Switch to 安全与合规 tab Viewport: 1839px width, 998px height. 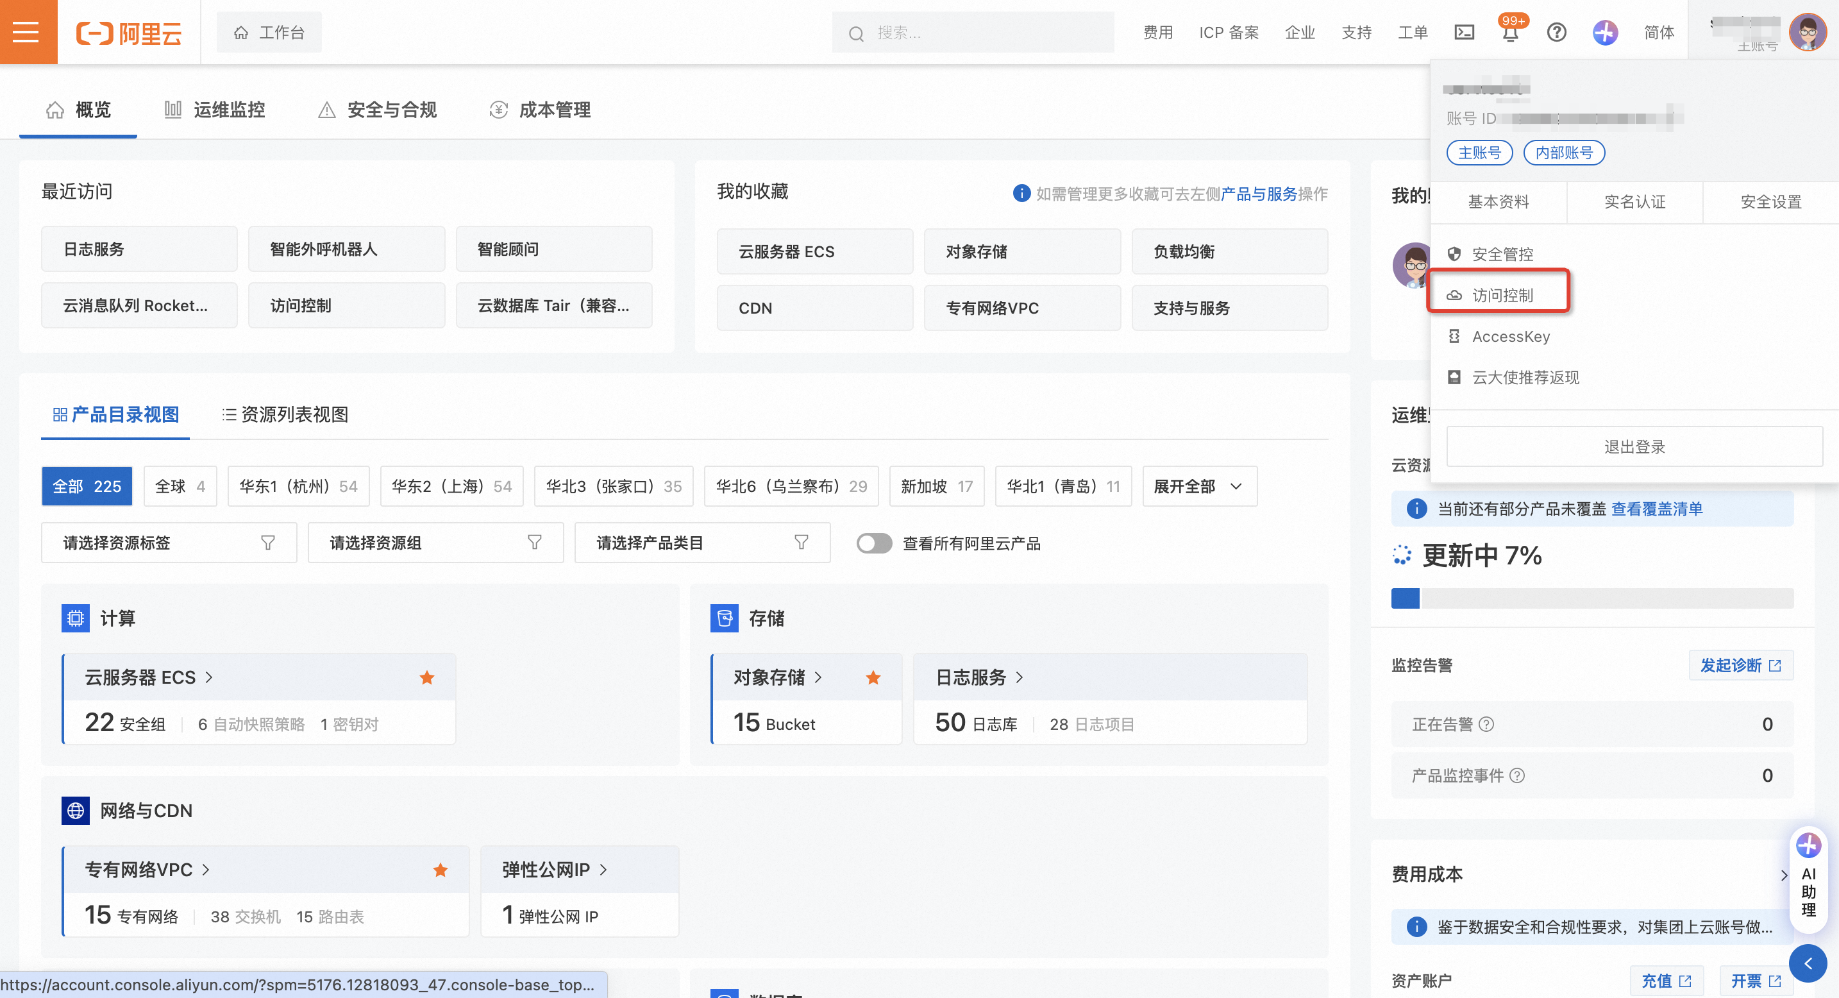(377, 110)
